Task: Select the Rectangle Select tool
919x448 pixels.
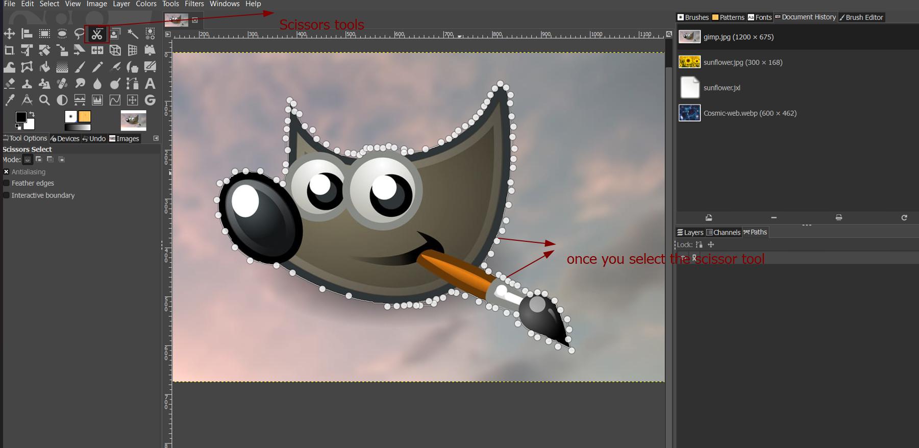Action: 44,34
